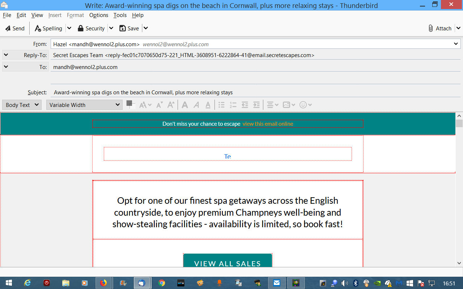Open the File menu
The image size is (463, 289).
7,15
